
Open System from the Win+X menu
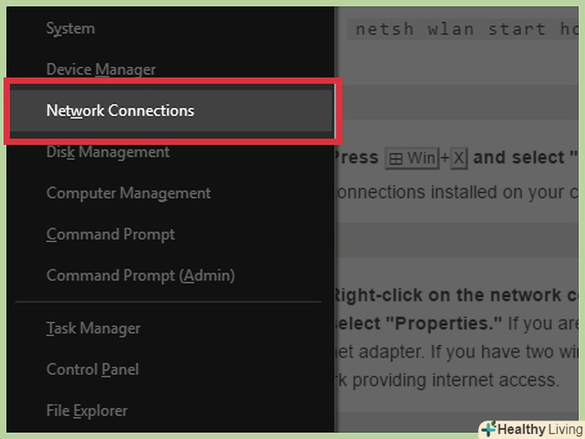tap(71, 29)
